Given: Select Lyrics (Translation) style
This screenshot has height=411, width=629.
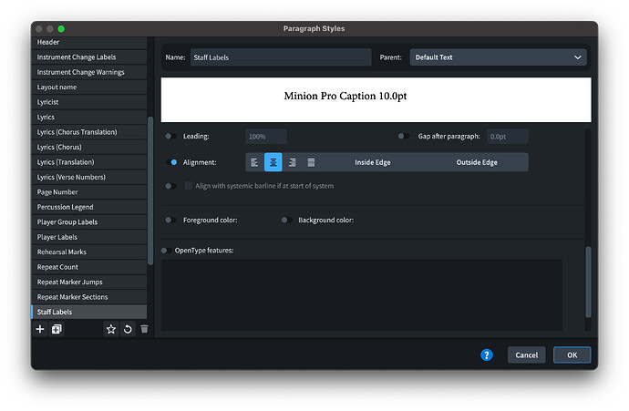Looking at the screenshot, I should pos(89,162).
